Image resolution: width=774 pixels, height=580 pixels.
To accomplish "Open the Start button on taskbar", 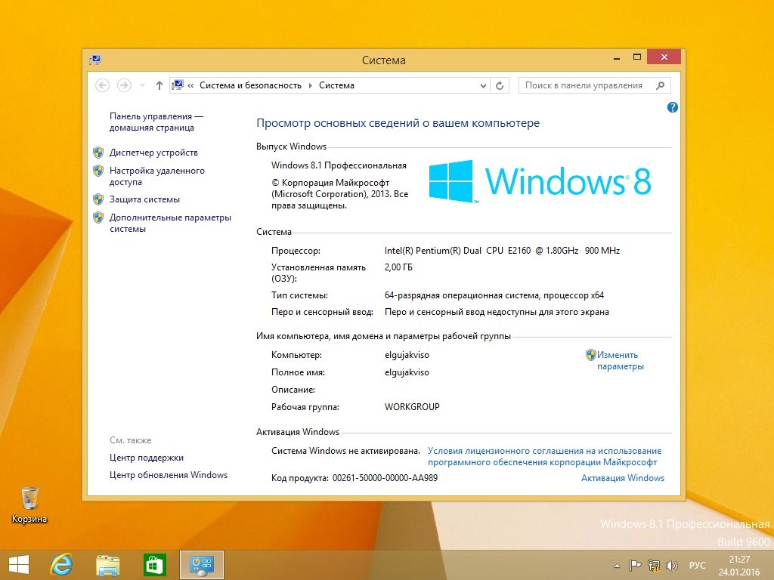I will pos(19,565).
